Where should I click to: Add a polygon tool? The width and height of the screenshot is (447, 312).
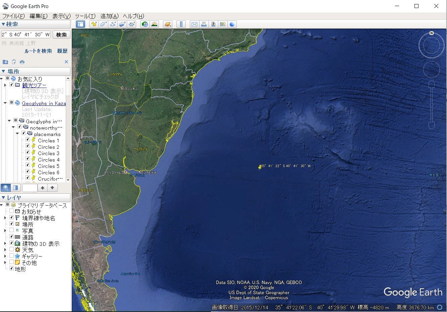(x=103, y=24)
